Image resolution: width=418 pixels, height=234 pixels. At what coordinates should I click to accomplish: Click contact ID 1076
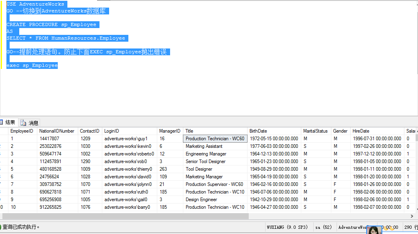click(x=90, y=207)
